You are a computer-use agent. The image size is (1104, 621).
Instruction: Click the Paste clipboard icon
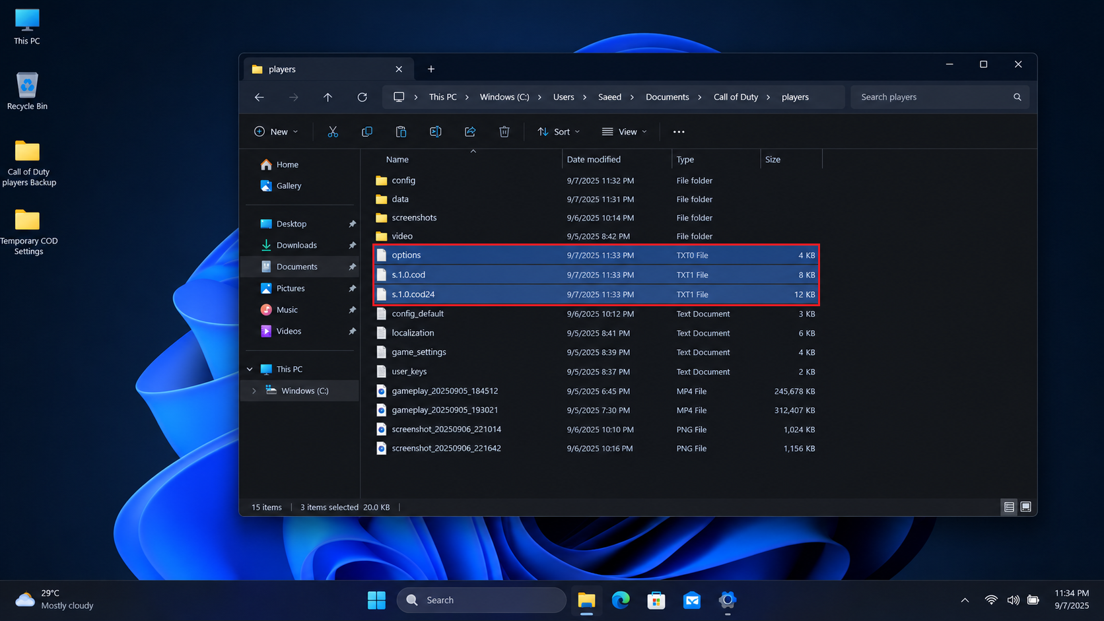pyautogui.click(x=401, y=132)
